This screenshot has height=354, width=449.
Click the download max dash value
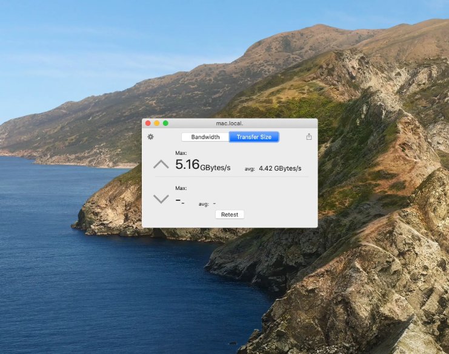[179, 200]
